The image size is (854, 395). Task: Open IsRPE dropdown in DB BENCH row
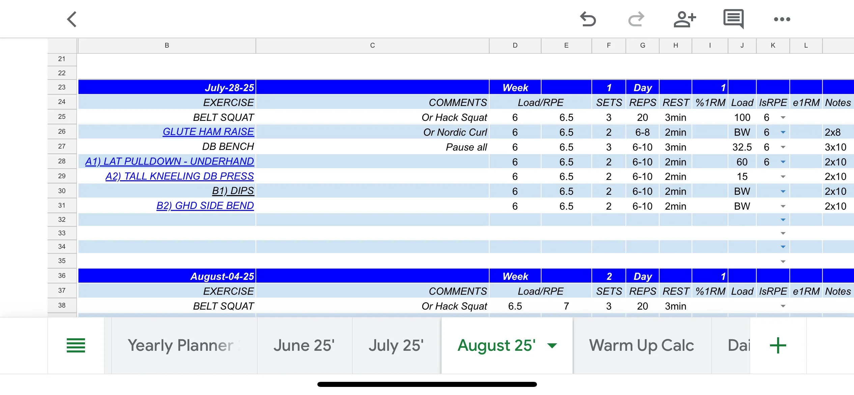pyautogui.click(x=783, y=147)
